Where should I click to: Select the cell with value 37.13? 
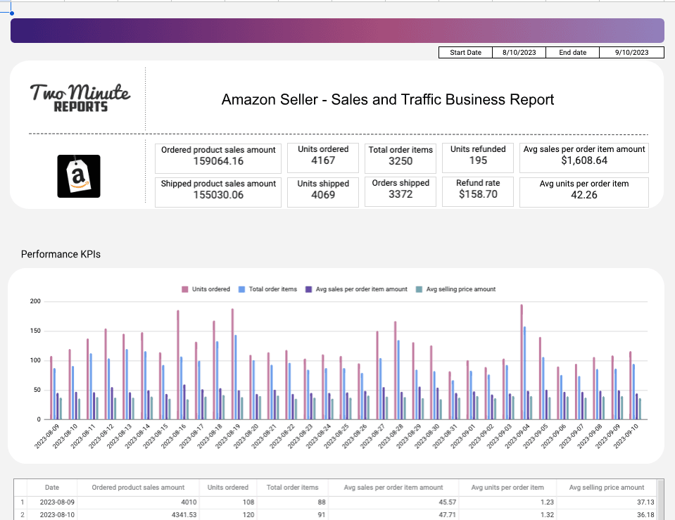click(607, 502)
